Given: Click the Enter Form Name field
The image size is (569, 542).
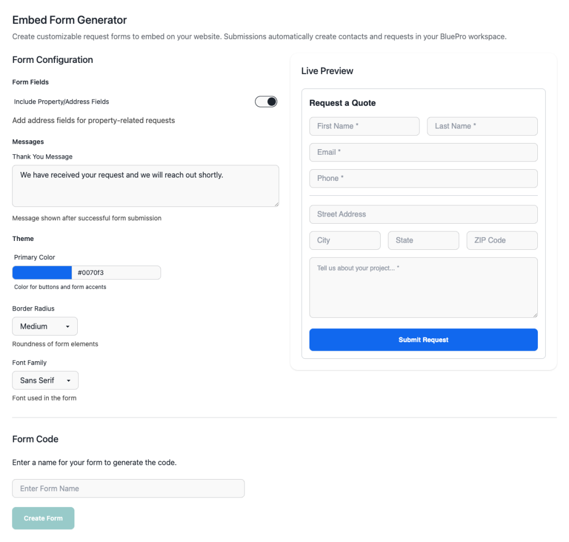Looking at the screenshot, I should pos(128,489).
